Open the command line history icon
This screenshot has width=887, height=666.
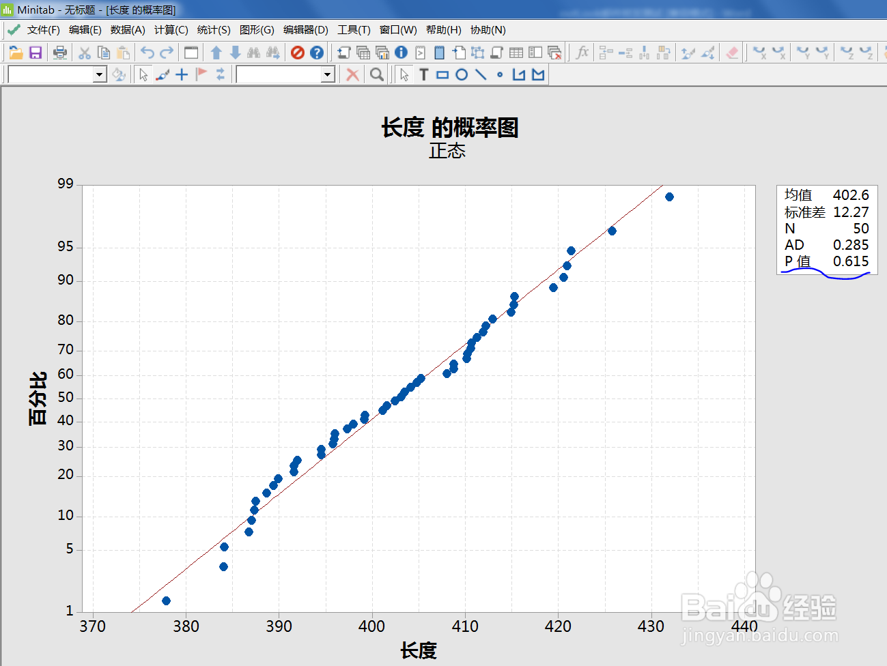[x=421, y=53]
